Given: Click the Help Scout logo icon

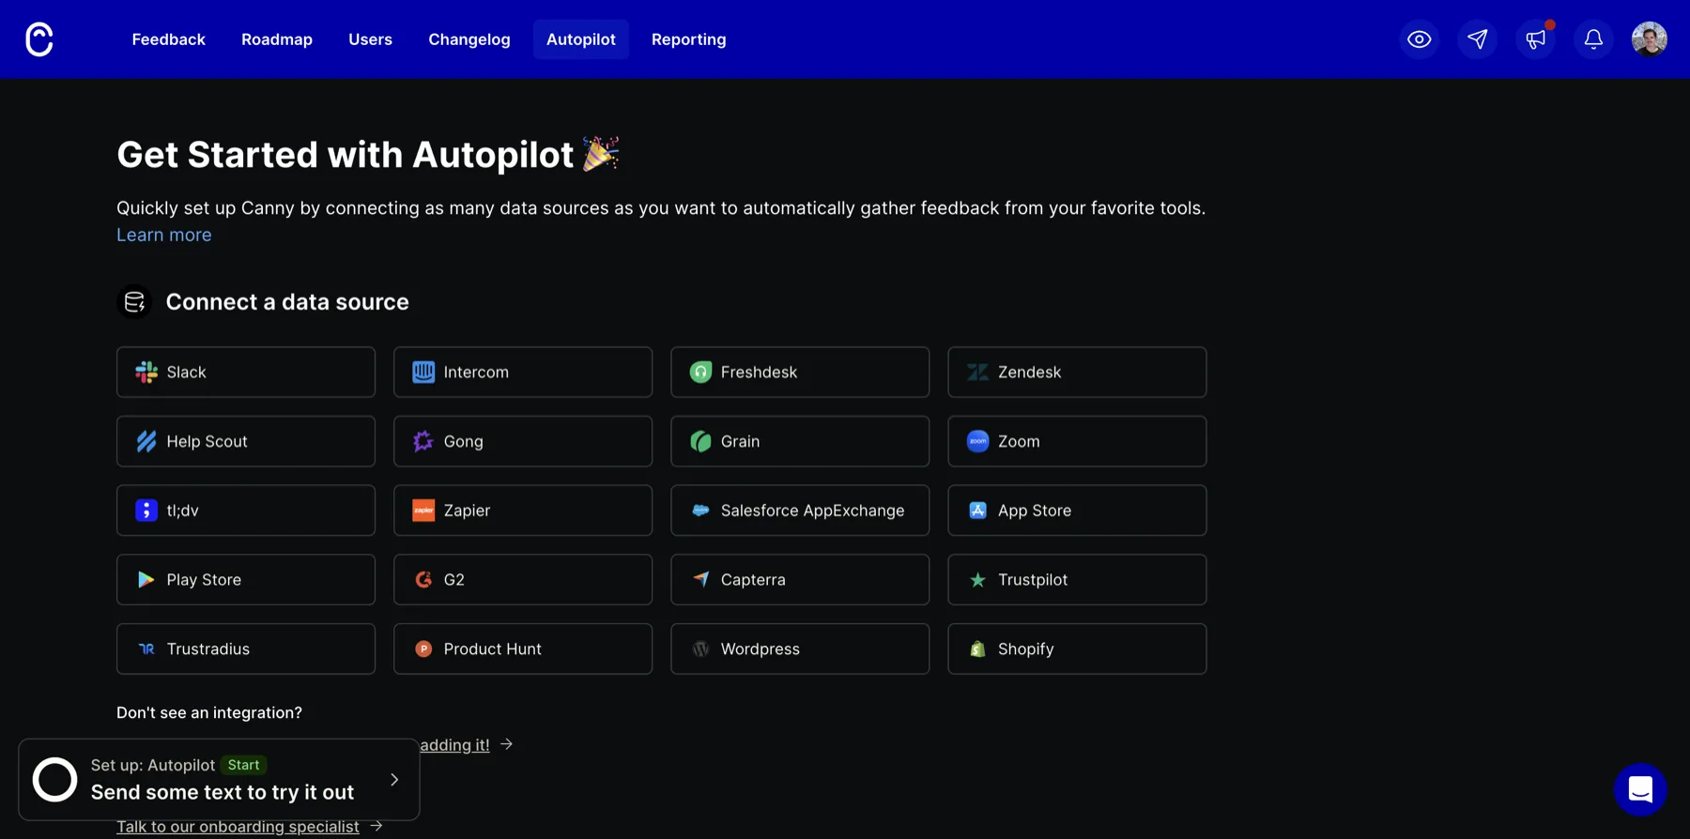Looking at the screenshot, I should coord(146,441).
